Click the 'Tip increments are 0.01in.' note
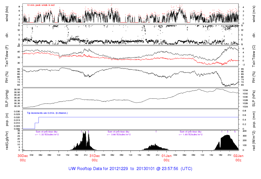The width and height of the screenshot is (261, 179). coord(47,113)
